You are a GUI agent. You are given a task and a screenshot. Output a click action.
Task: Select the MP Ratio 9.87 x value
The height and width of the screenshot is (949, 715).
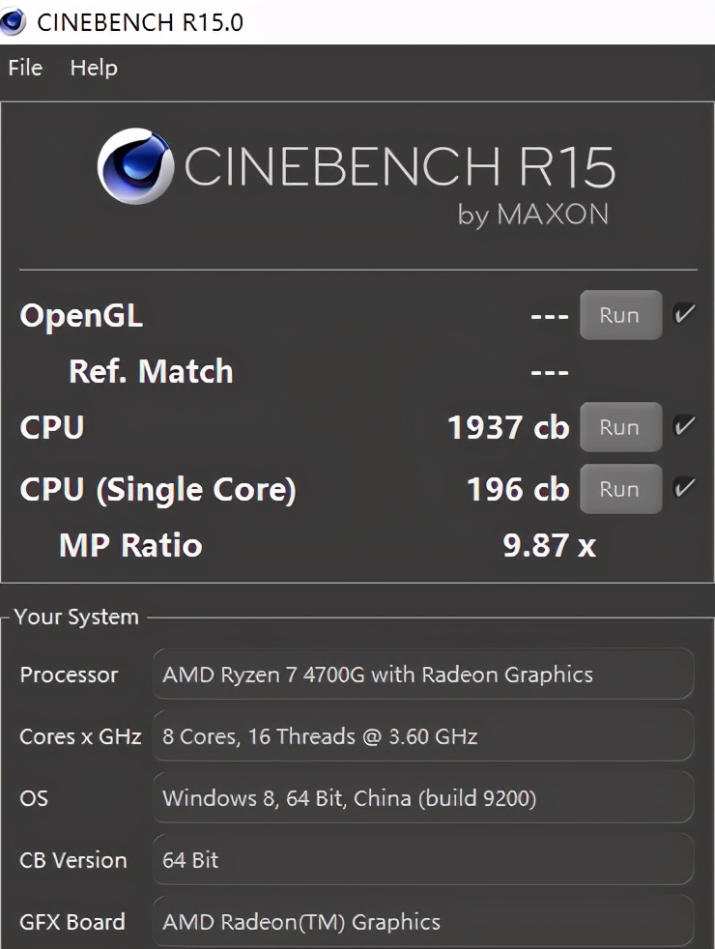(x=549, y=545)
